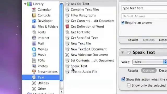
Task: Click the Music iTunes icon
Action: pyautogui.click(x=34, y=55)
